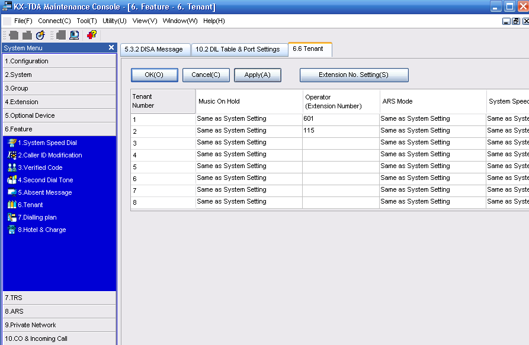Open the Window(W) menu
529x345 pixels.
tap(180, 21)
